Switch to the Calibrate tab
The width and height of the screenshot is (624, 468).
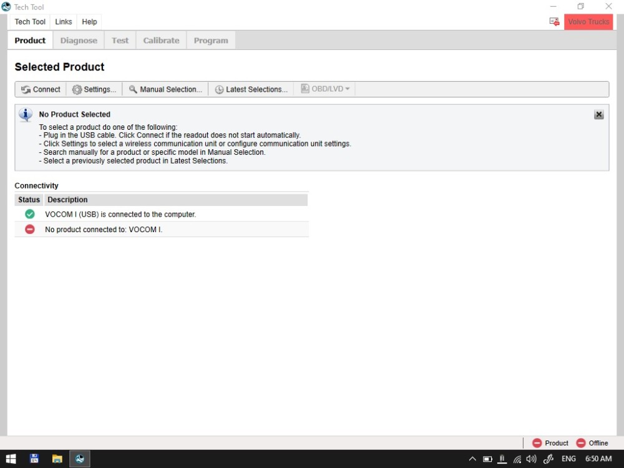click(x=161, y=41)
